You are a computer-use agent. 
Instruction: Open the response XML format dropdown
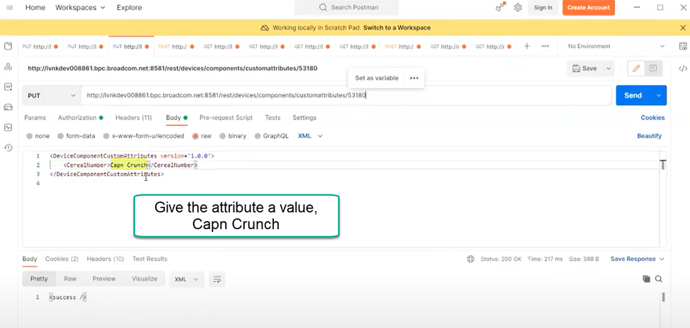[187, 279]
